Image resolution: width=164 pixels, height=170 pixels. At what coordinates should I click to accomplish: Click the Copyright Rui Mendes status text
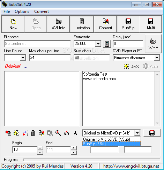pos(32,166)
